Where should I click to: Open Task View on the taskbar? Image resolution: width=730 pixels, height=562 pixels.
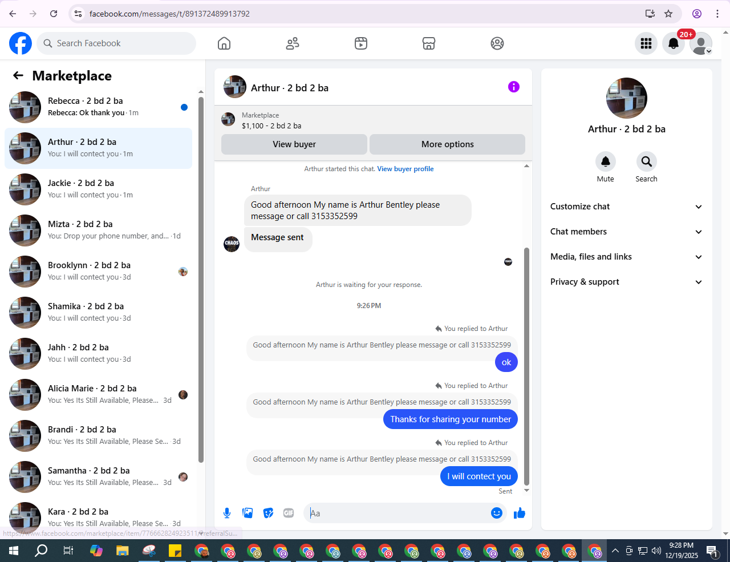[x=68, y=551]
